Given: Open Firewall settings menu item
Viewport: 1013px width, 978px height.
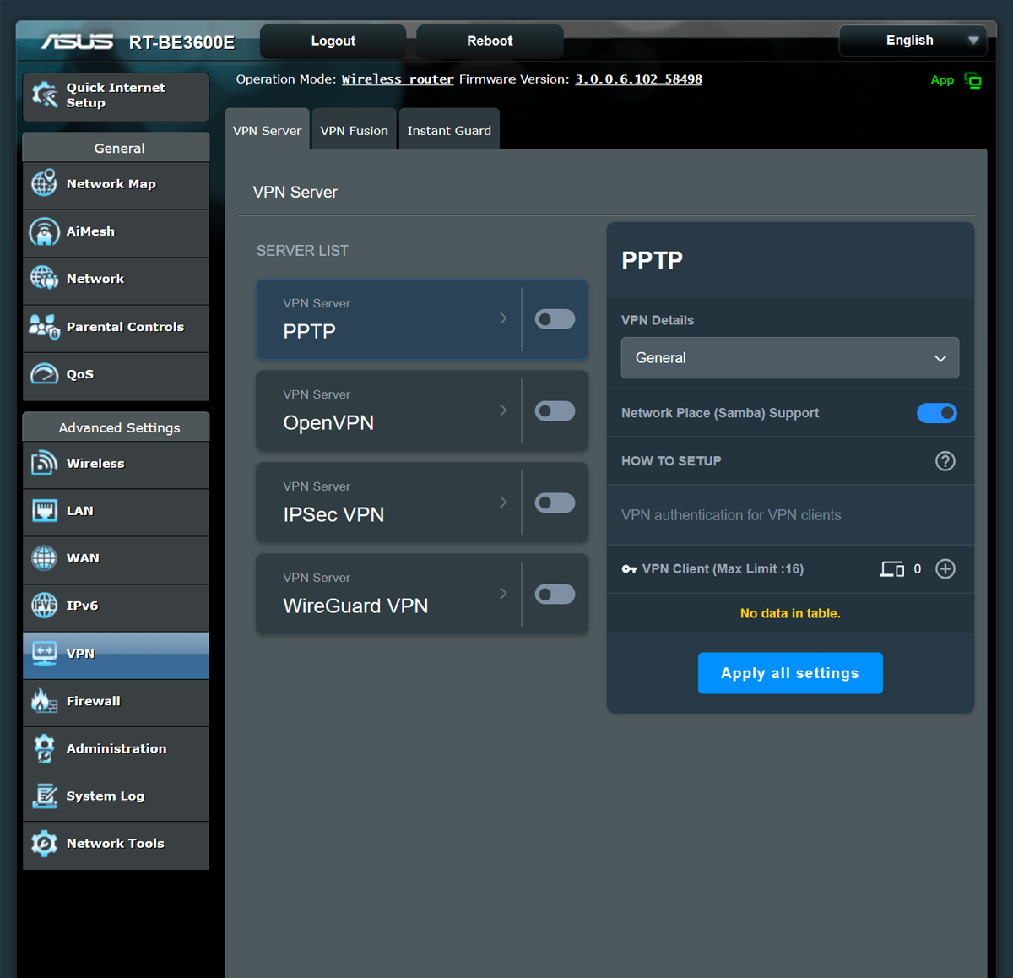Looking at the screenshot, I should pos(116,702).
